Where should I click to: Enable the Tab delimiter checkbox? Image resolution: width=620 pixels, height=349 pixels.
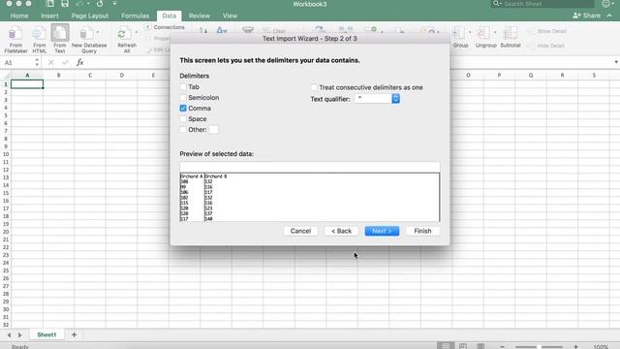click(x=183, y=86)
